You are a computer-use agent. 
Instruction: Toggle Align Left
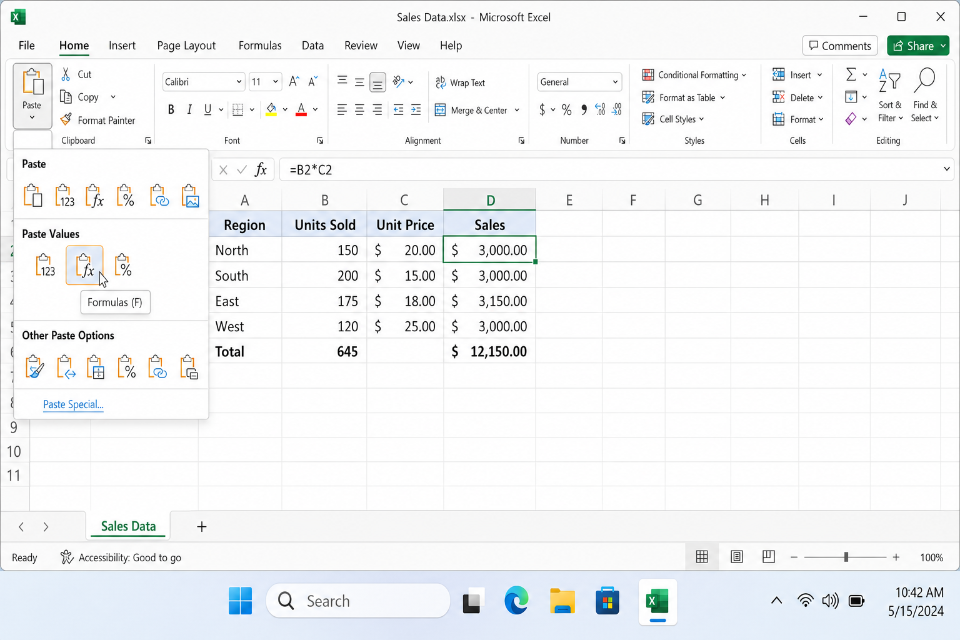[342, 110]
